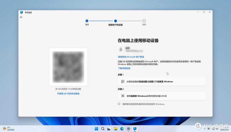Click the blurred QR code image
This screenshot has height=132, width=231.
(68, 67)
